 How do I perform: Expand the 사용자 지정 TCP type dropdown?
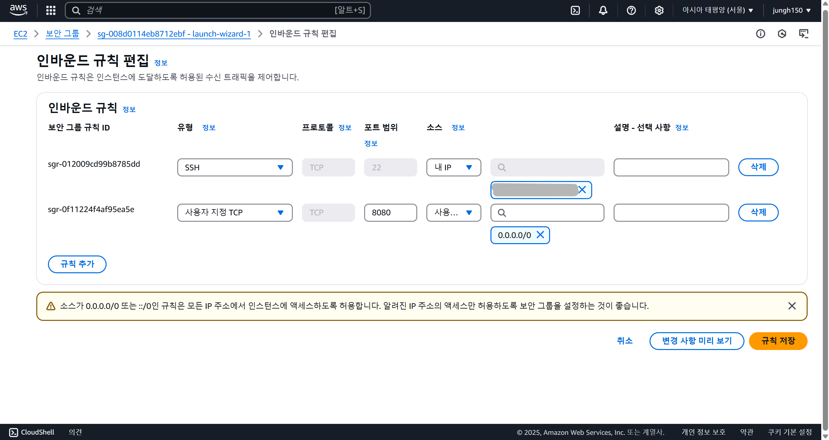(x=235, y=212)
